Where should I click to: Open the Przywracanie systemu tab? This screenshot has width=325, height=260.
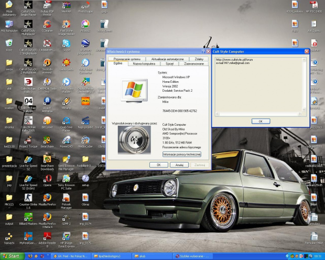(x=127, y=59)
